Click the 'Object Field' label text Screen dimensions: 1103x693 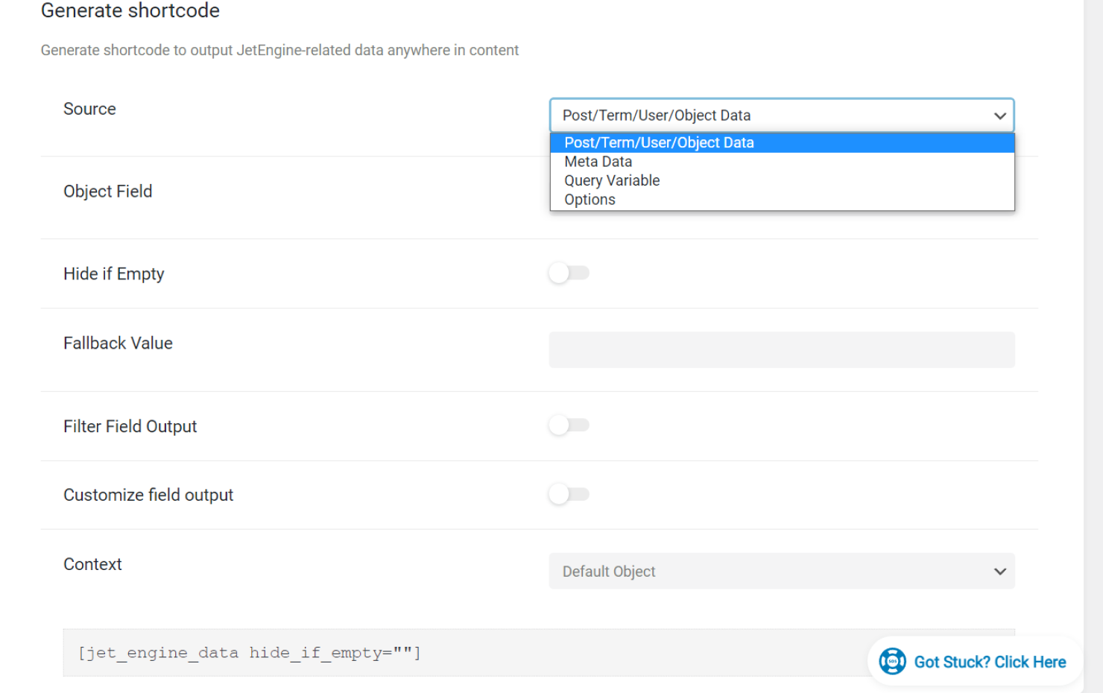coord(108,192)
